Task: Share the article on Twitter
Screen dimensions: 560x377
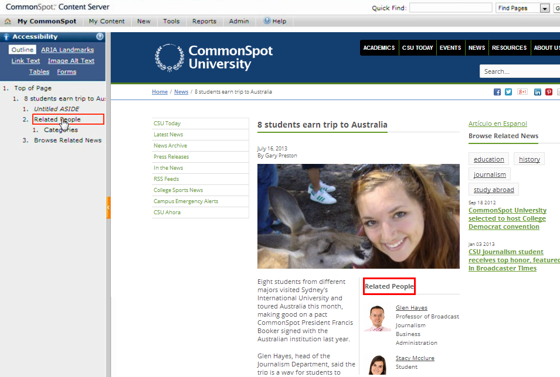Action: pyautogui.click(x=508, y=92)
